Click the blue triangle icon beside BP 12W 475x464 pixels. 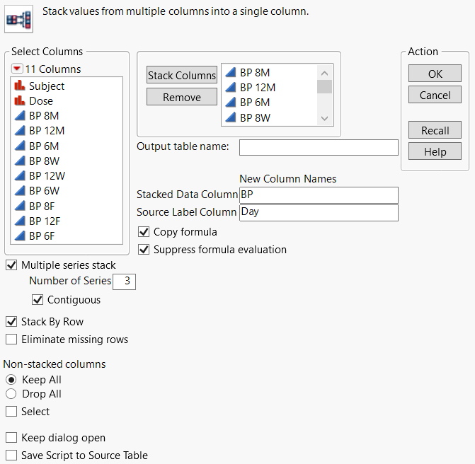[20, 176]
